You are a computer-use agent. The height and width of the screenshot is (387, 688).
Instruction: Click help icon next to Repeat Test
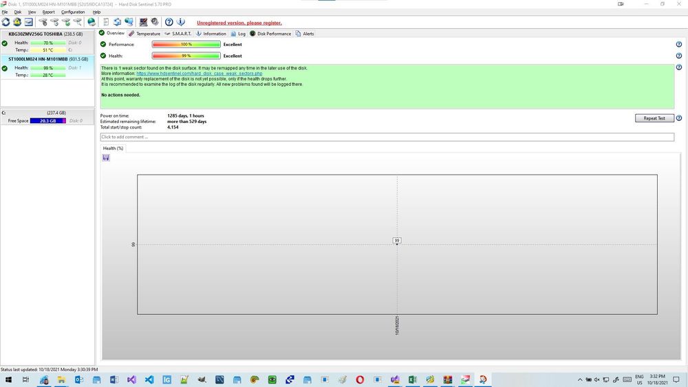coord(679,118)
